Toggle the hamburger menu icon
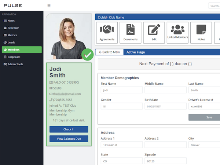The height and width of the screenshot is (165, 220). pos(49,6)
